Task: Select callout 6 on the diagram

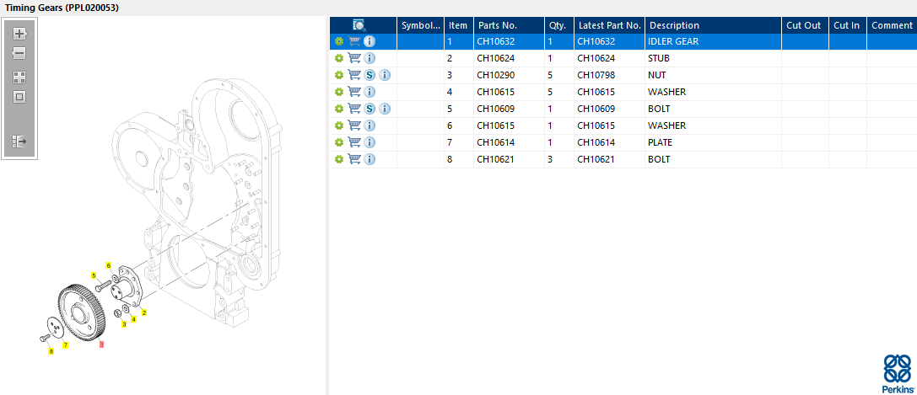Action: pos(108,265)
